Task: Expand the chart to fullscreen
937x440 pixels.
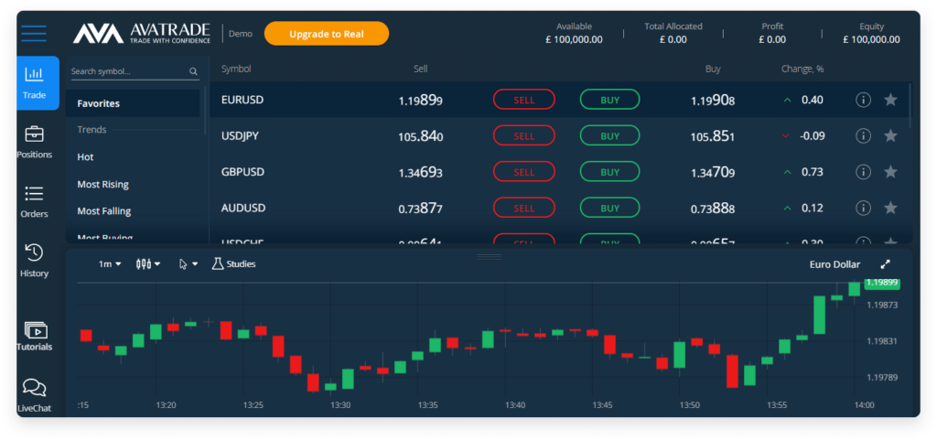Action: pyautogui.click(x=886, y=263)
